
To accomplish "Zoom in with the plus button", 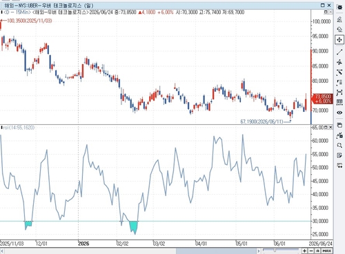I will click(304, 251).
